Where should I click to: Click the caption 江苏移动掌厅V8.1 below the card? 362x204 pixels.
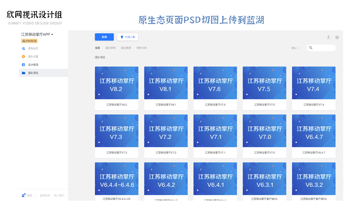pyautogui.click(x=166, y=105)
